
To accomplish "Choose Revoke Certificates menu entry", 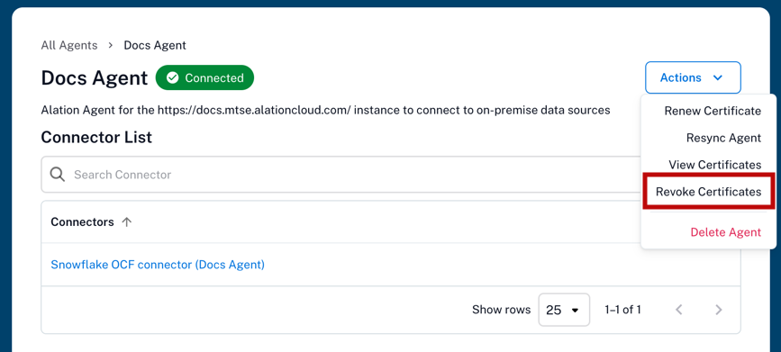I will click(708, 192).
